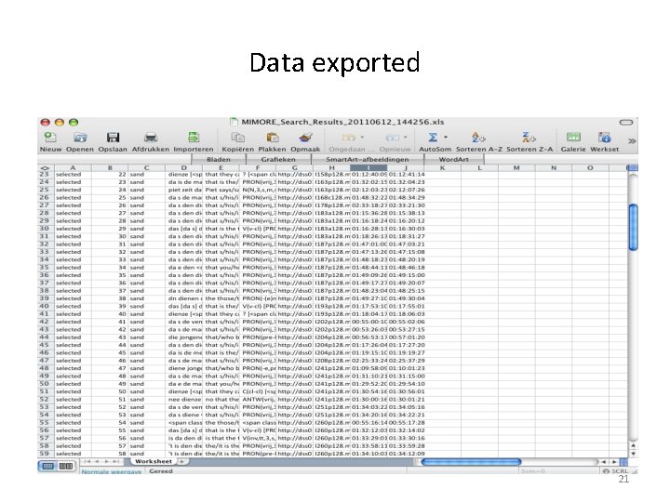
Task: Select column K header
Action: 442,167
